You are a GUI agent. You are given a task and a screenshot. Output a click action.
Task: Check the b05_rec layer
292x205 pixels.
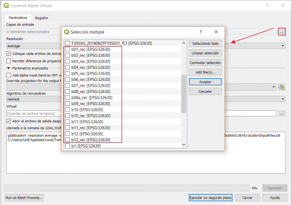(x=67, y=73)
